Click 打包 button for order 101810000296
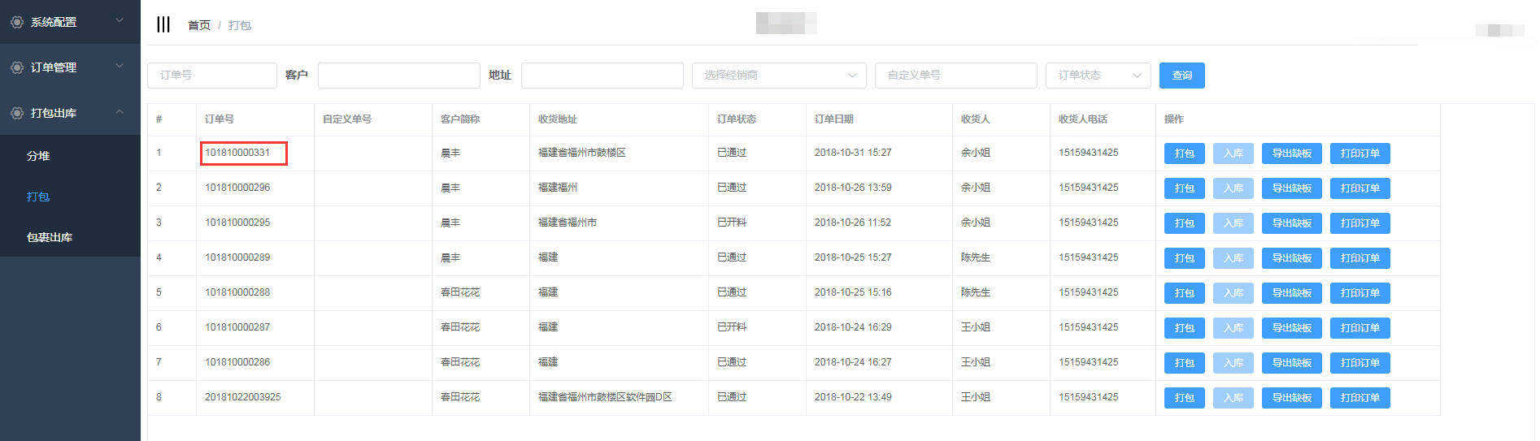Image resolution: width=1540 pixels, height=441 pixels. point(1185,188)
